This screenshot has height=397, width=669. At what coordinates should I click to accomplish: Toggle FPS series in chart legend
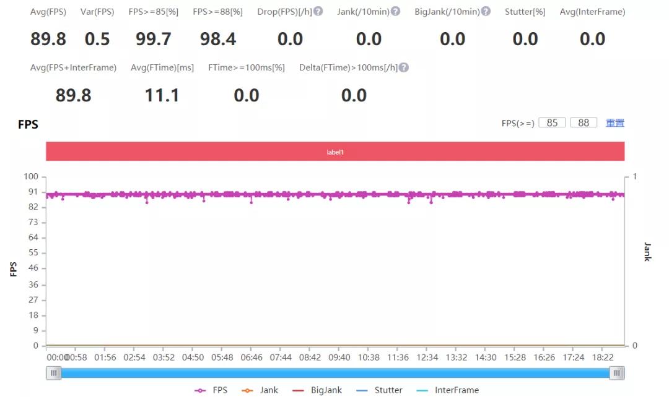[x=211, y=390]
